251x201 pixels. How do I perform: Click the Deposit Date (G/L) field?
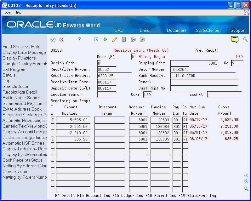pyautogui.click(x=107, y=88)
